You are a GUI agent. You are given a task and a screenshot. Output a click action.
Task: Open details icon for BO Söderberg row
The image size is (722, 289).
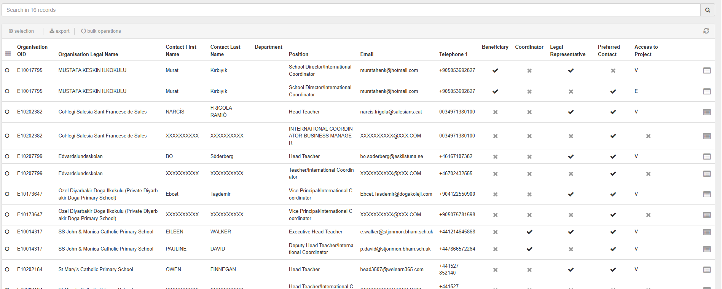click(707, 156)
